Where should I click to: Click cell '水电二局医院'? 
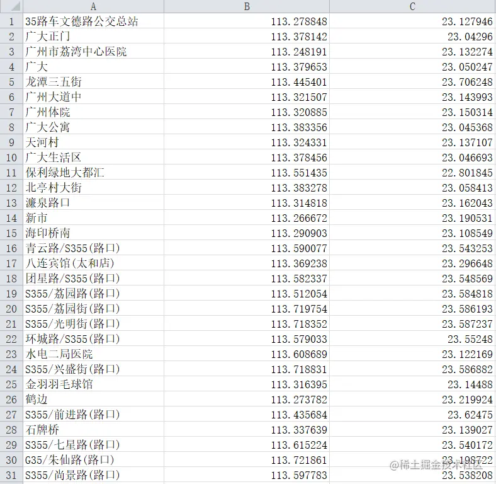pos(93,354)
